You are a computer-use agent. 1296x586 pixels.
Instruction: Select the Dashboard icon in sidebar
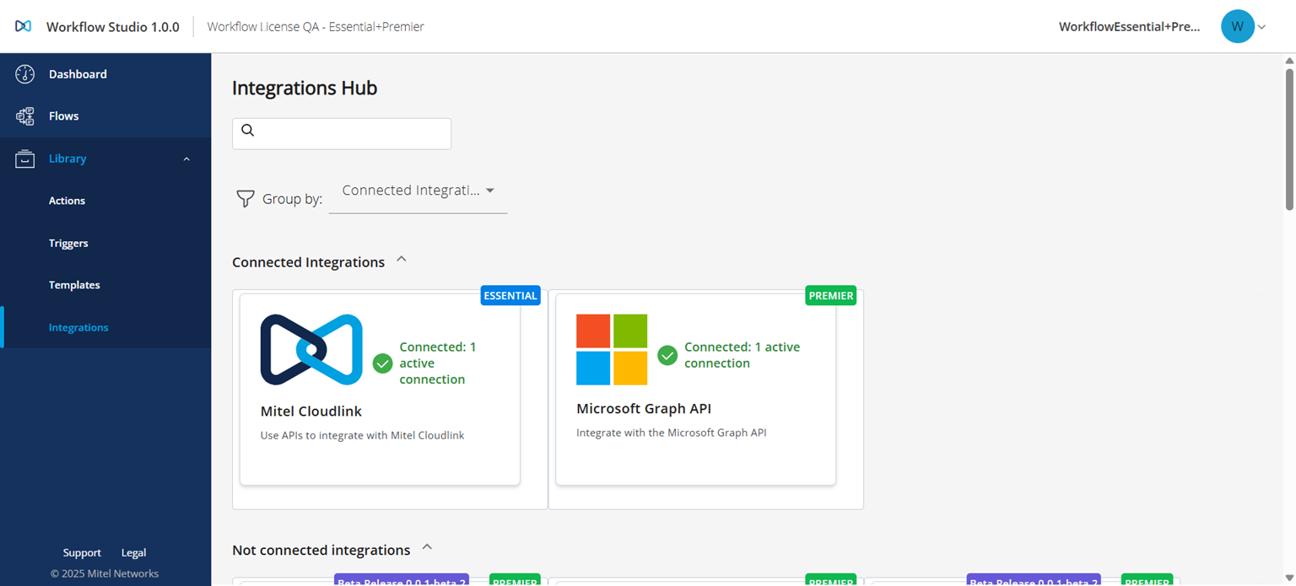click(x=25, y=73)
